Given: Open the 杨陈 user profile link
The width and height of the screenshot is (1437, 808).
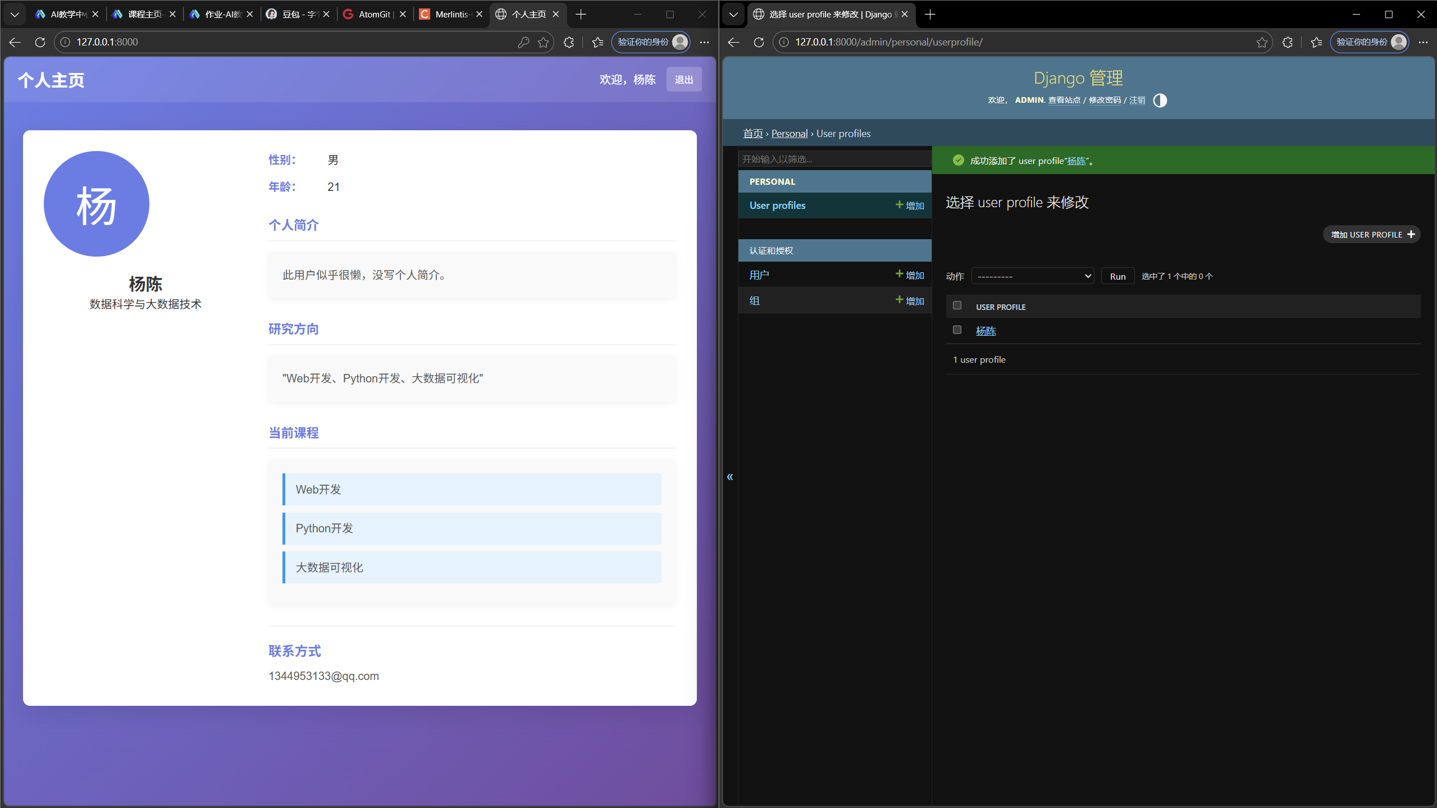Looking at the screenshot, I should 986,331.
